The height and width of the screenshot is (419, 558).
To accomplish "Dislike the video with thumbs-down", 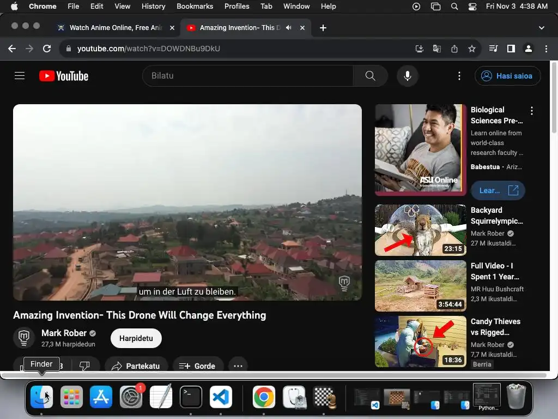I will click(84, 366).
